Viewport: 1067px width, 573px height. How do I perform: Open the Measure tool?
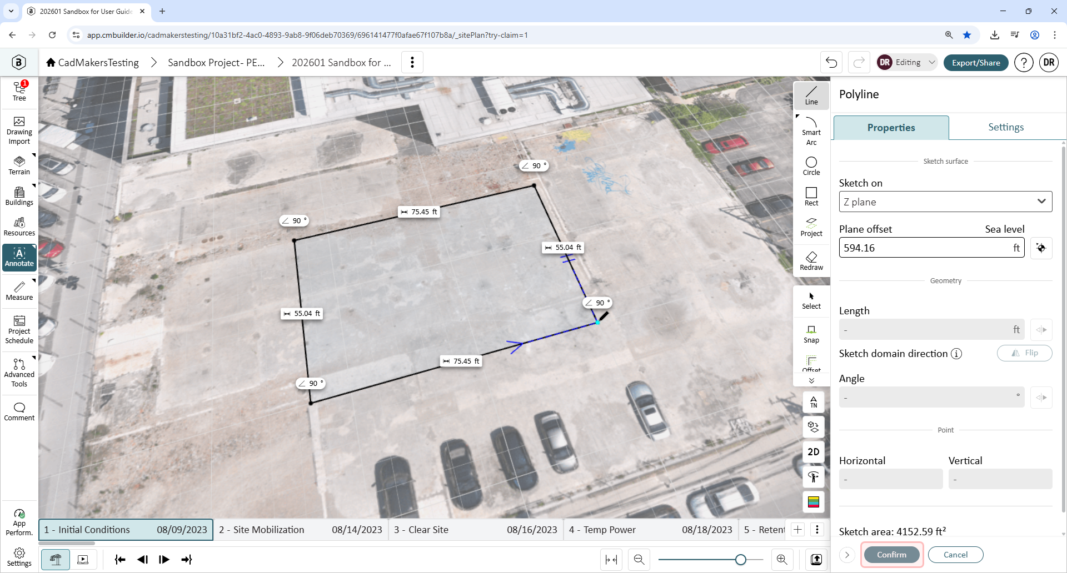tap(19, 291)
